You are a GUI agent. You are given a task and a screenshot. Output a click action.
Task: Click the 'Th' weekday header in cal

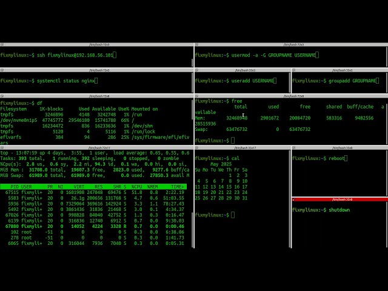pyautogui.click(x=229, y=170)
